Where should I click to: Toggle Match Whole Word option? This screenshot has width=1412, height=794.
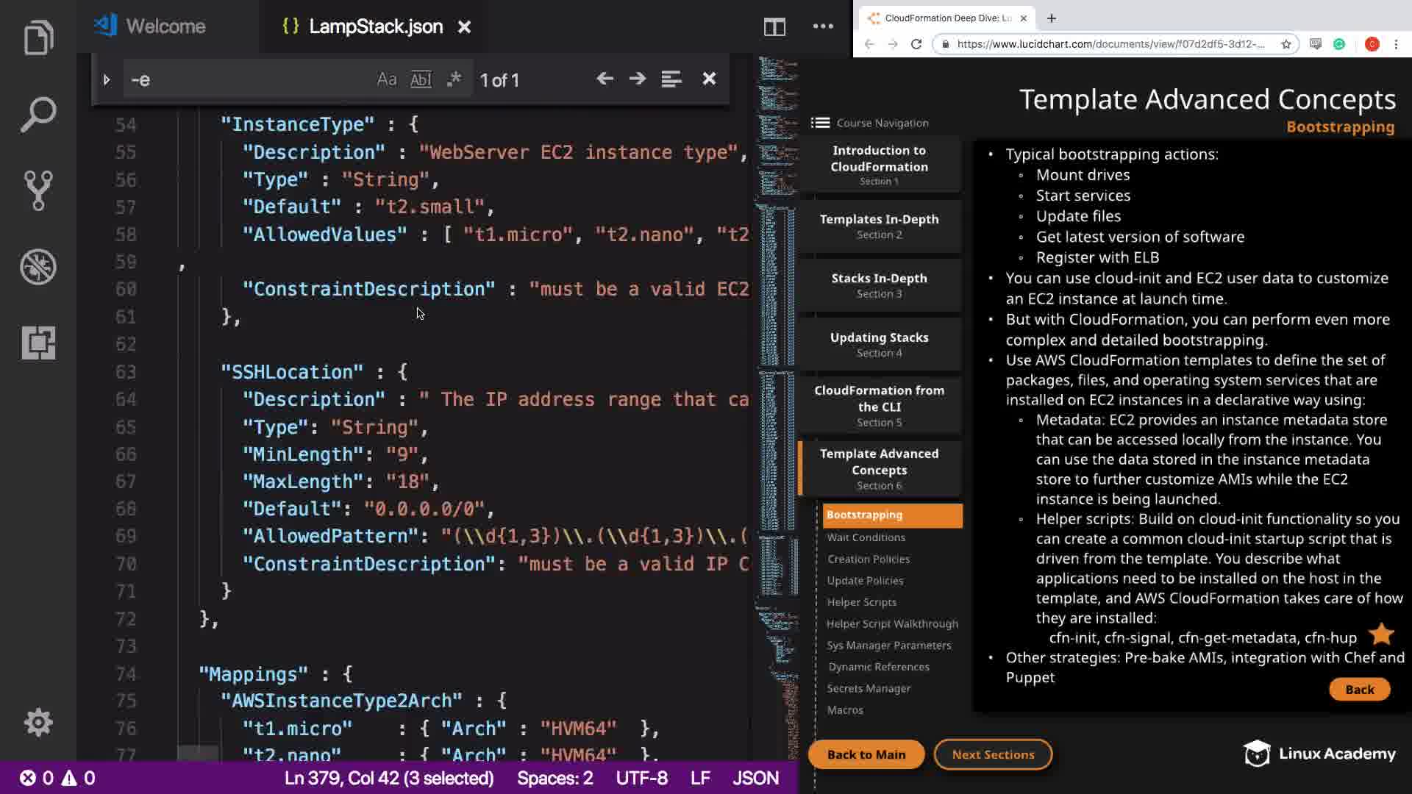tap(421, 79)
